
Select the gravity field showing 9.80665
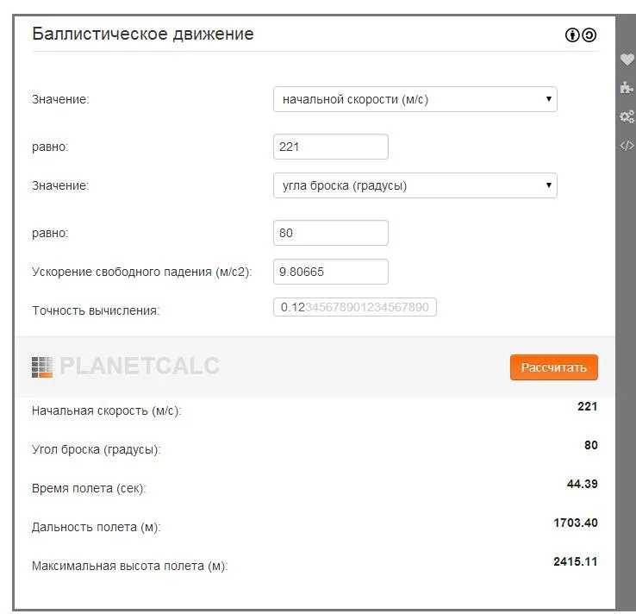(x=330, y=272)
